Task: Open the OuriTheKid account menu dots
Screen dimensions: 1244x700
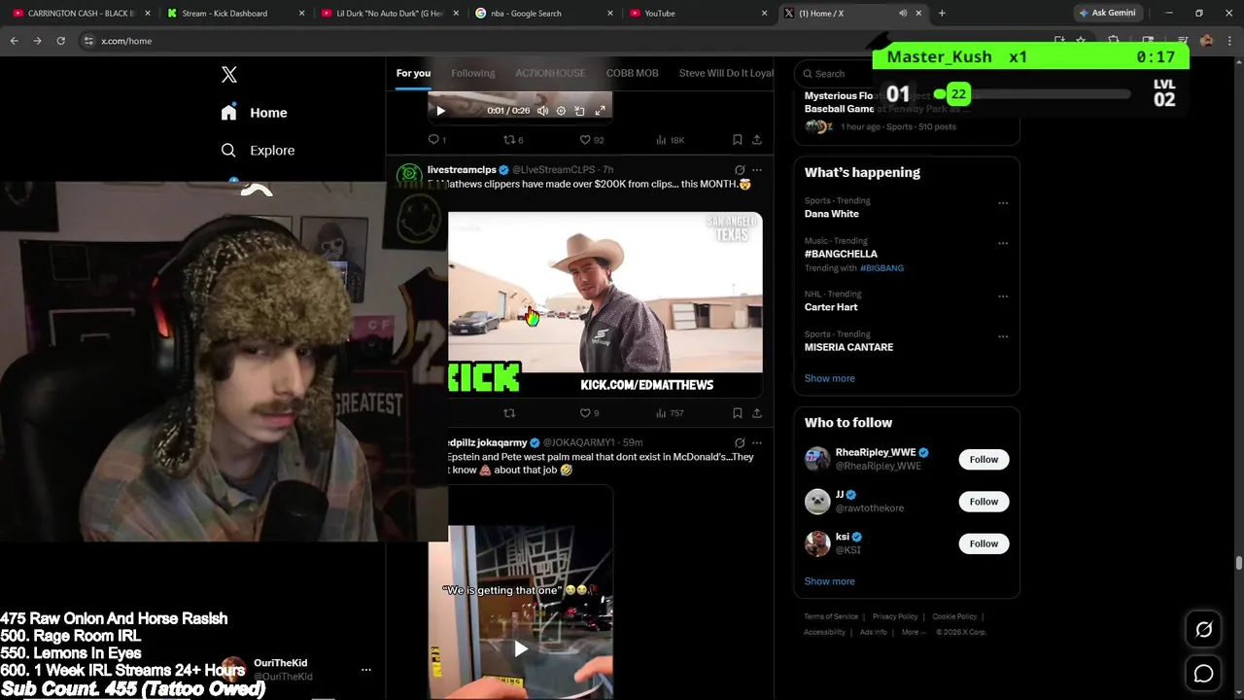Action: [366, 669]
